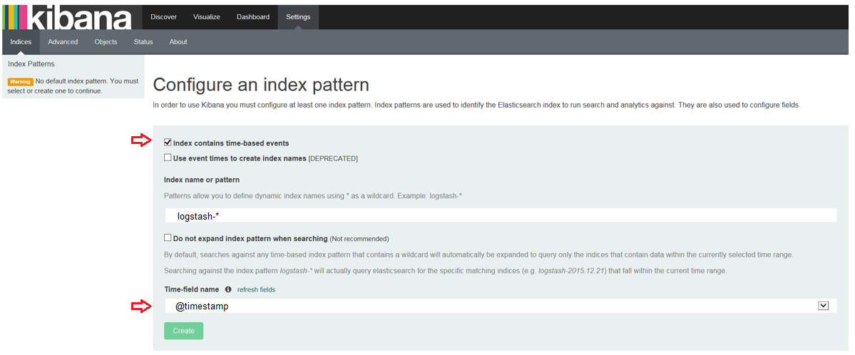Switch to the Indices sub-tab
This screenshot has width=855, height=355.
[21, 42]
